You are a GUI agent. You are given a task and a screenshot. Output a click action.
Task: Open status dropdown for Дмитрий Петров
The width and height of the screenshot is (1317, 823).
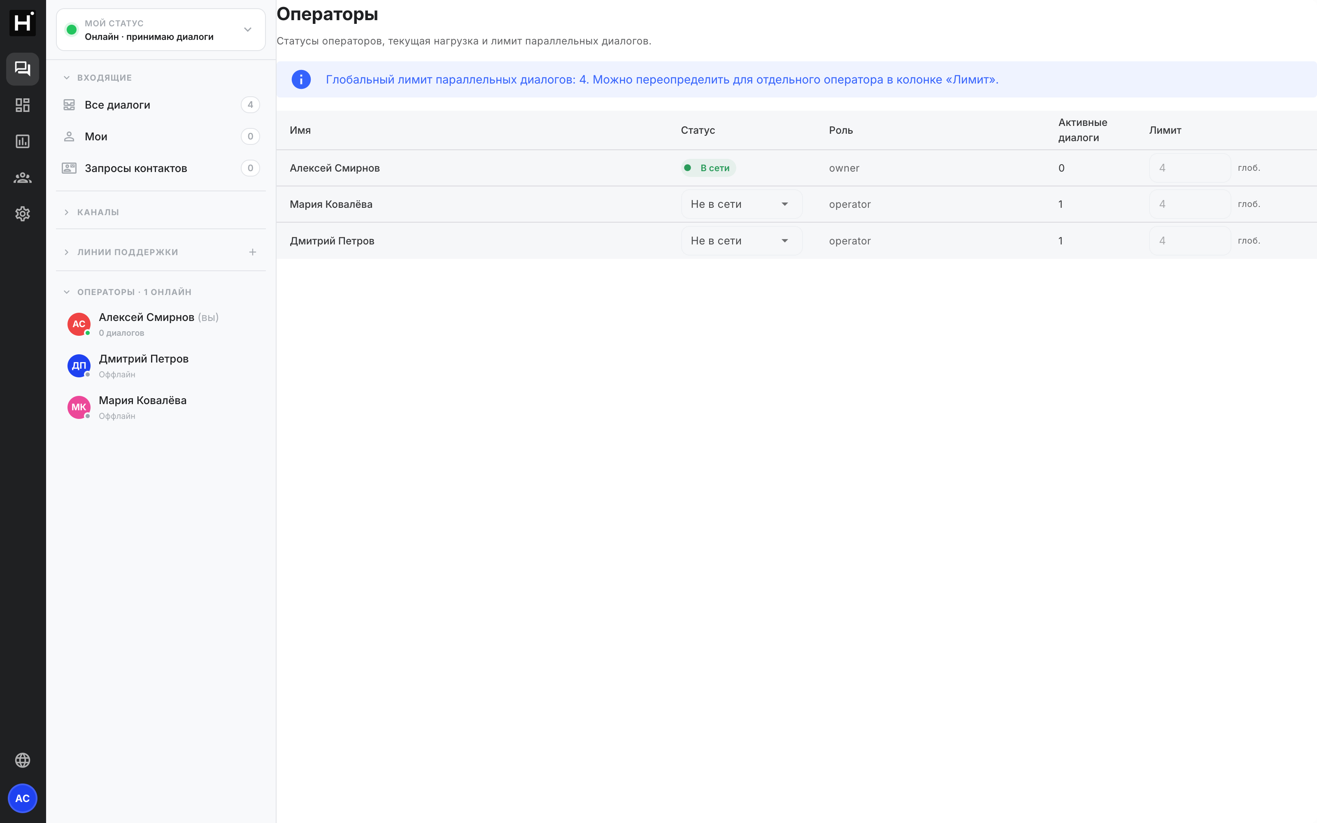click(x=742, y=241)
